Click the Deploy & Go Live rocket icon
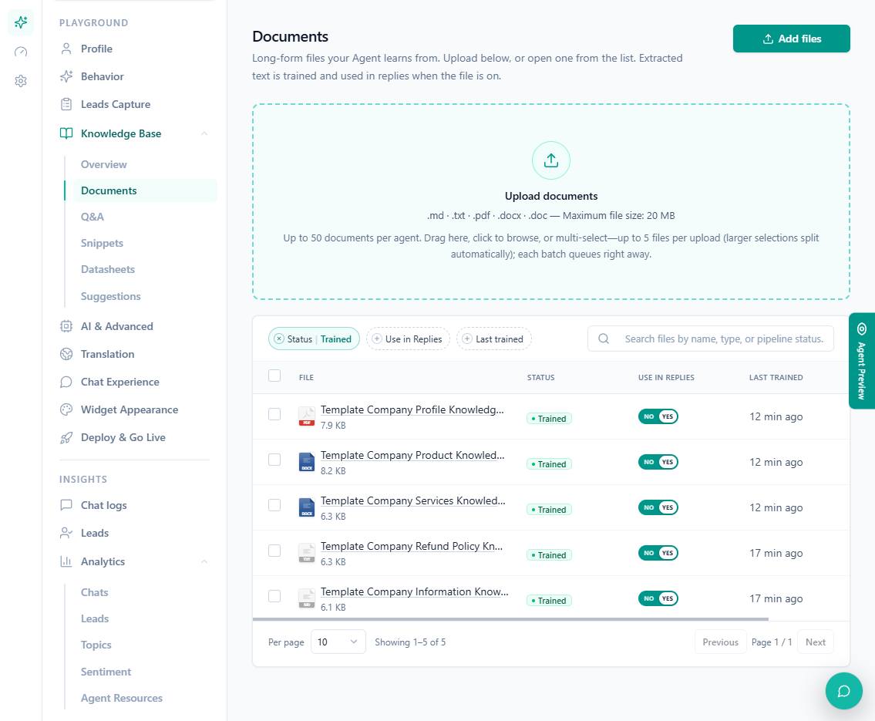 (x=66, y=437)
